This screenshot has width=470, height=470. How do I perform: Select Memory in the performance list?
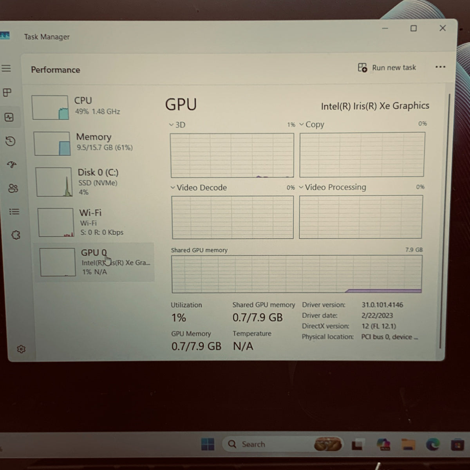click(x=93, y=143)
